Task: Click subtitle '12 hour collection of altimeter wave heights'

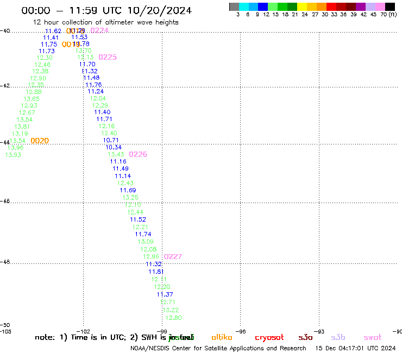Action: point(105,22)
